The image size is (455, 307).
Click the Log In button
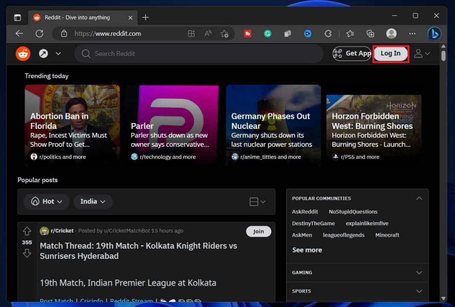tap(390, 53)
